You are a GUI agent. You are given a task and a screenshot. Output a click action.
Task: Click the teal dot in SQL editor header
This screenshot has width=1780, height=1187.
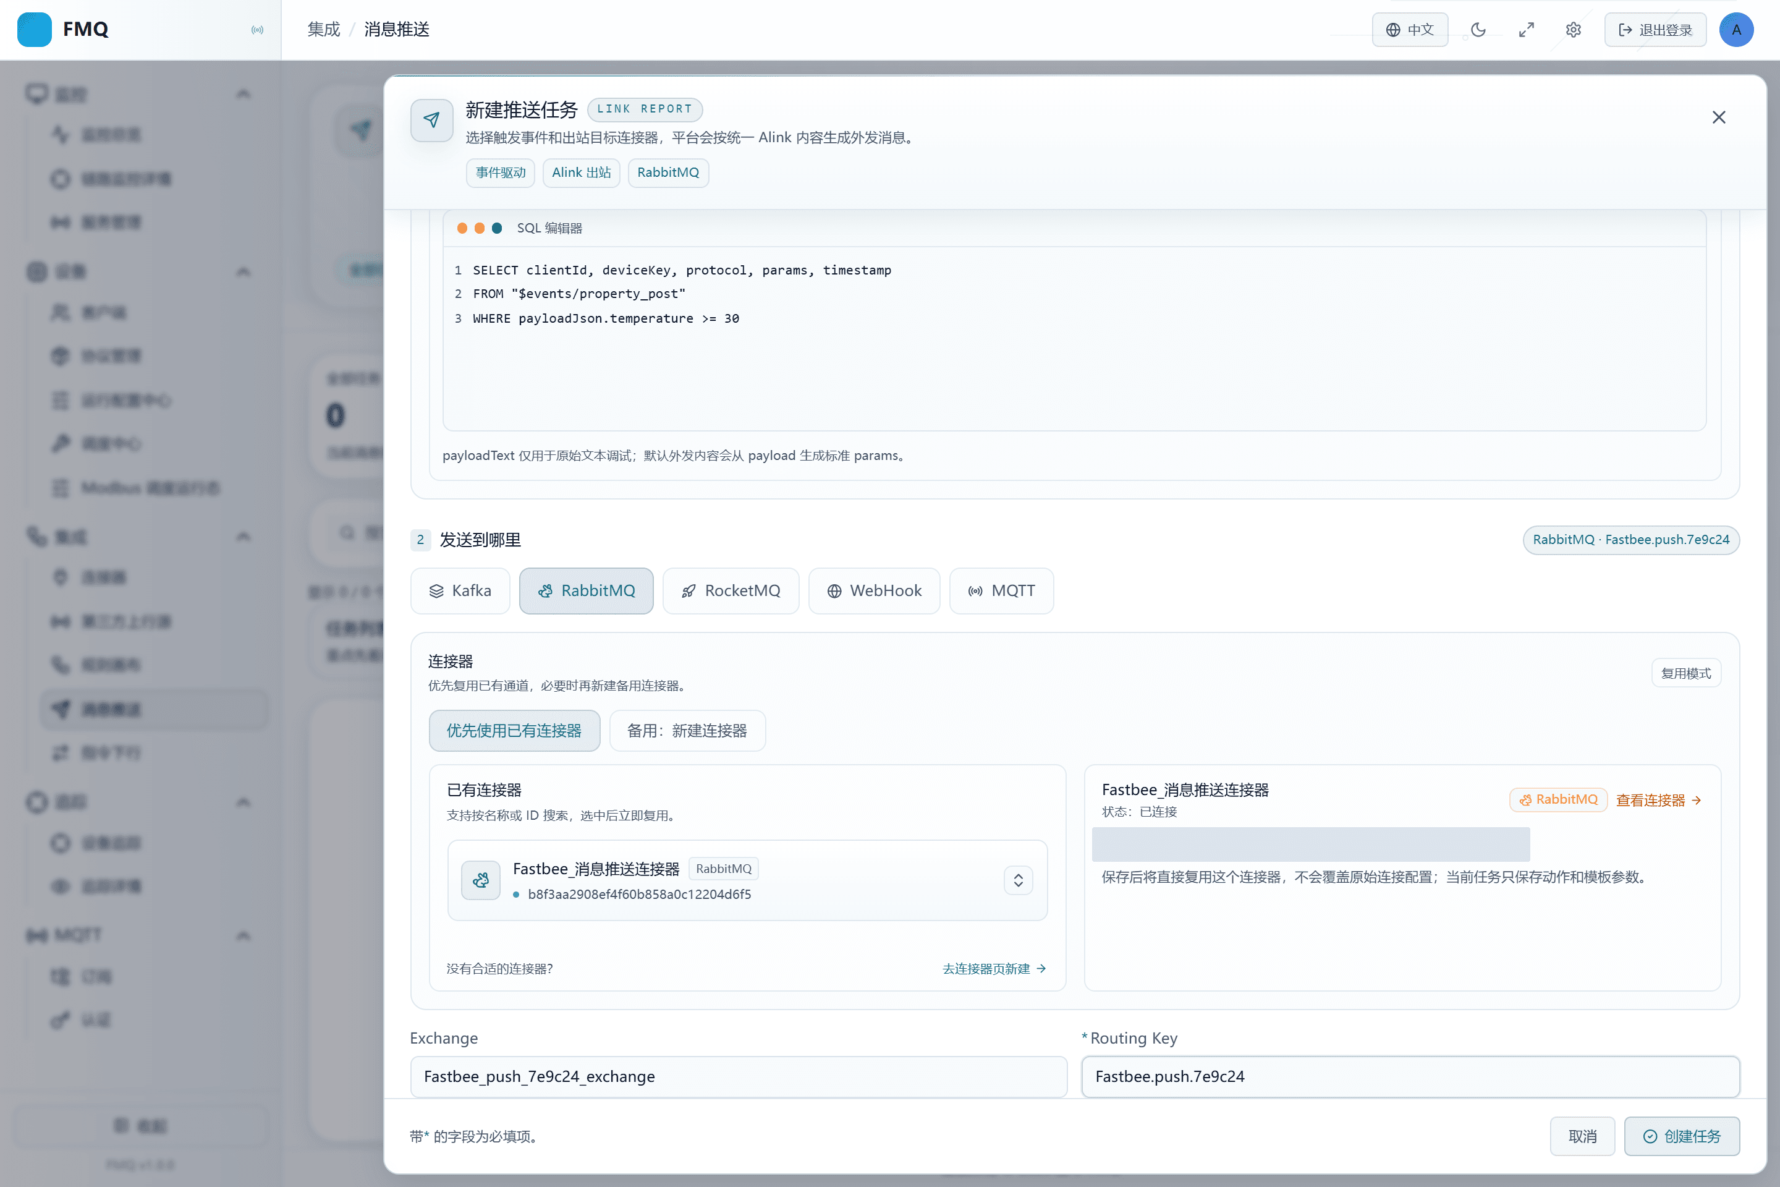496,228
